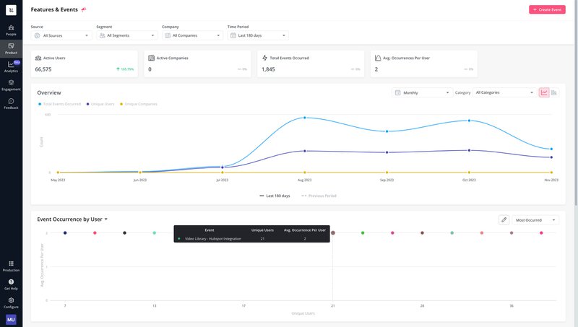The image size is (578, 327).
Task: Click the Get Help icon
Action: coord(11,284)
